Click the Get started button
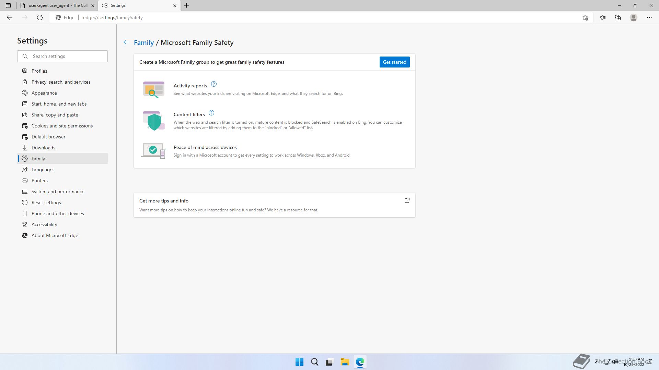Viewport: 659px width, 370px height. [394, 62]
